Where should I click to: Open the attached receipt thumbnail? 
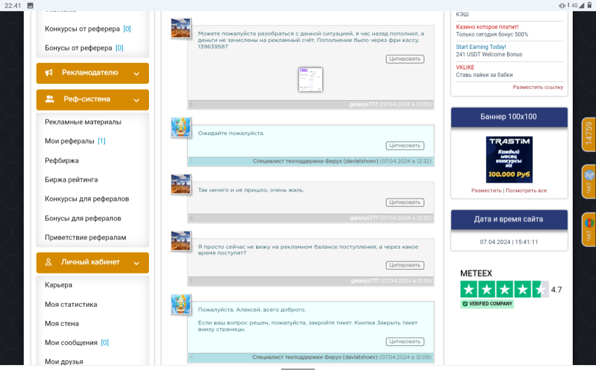point(311,79)
